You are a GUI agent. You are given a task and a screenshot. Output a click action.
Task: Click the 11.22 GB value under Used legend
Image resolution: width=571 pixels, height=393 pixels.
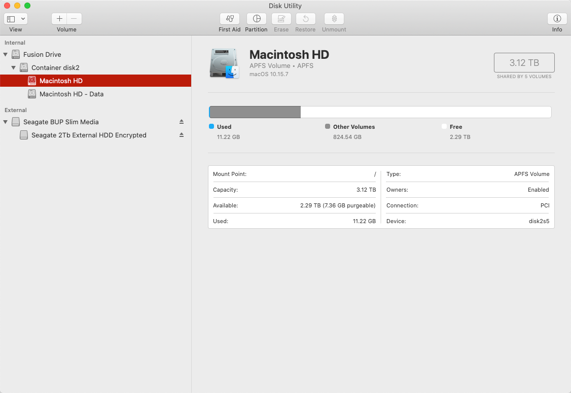[x=228, y=137]
